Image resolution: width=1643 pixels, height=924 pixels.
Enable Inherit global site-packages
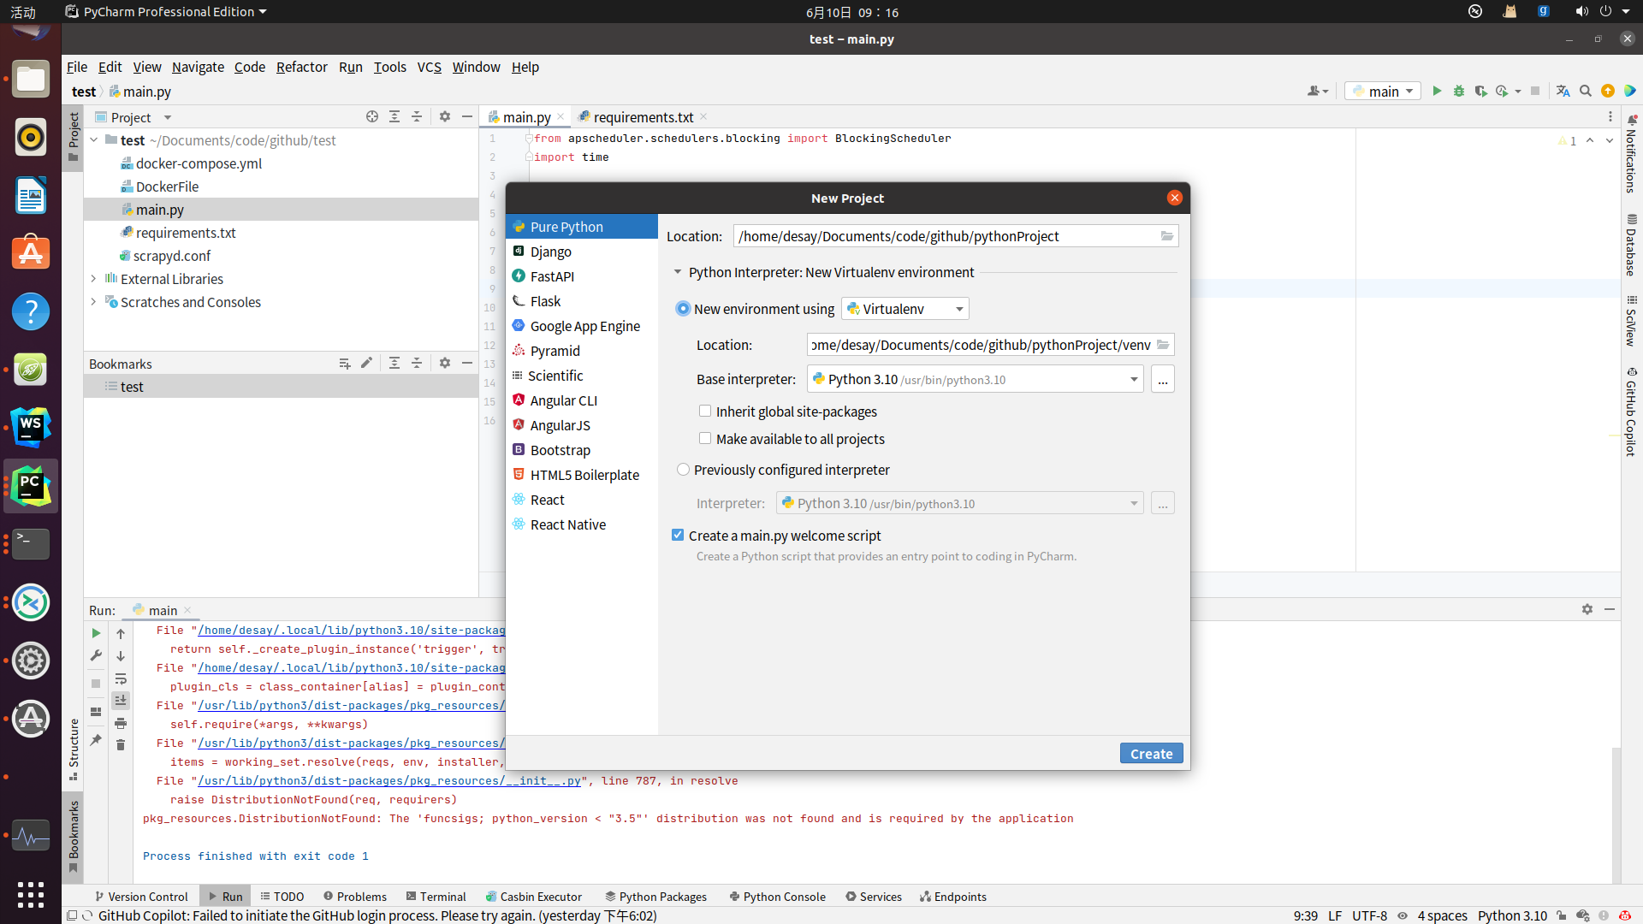(705, 411)
